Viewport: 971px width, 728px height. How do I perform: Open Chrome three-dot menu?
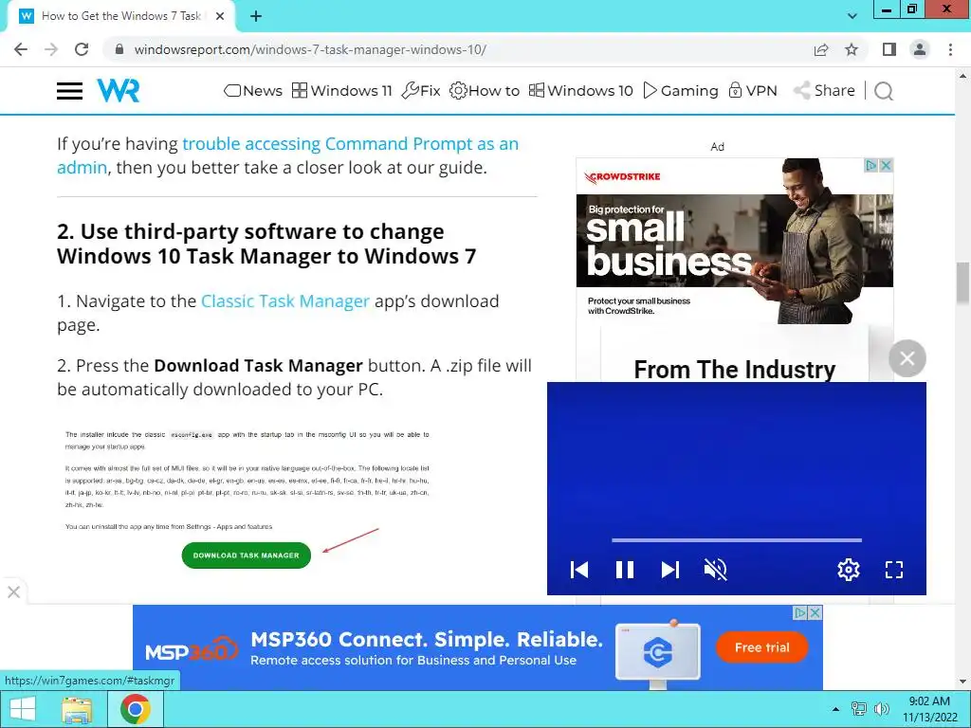coord(950,49)
